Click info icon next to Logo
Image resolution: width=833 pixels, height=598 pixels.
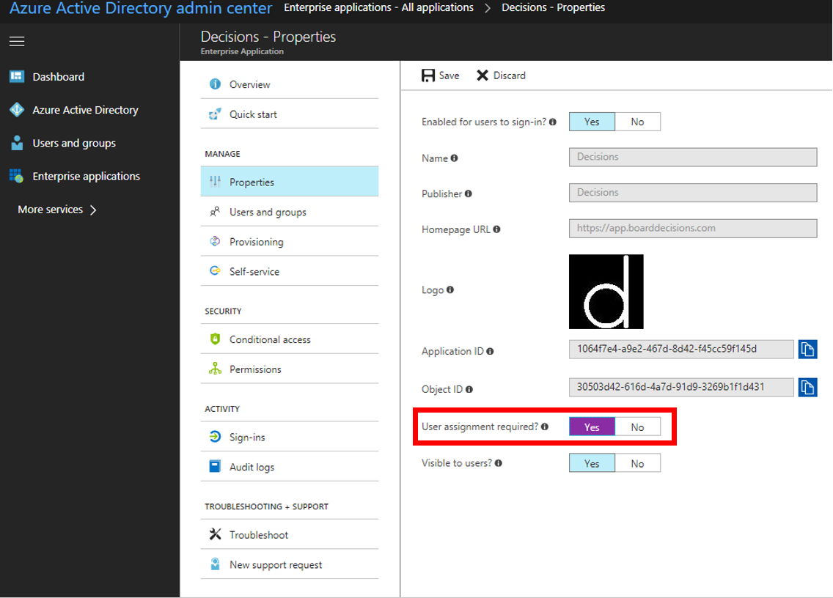click(x=450, y=290)
